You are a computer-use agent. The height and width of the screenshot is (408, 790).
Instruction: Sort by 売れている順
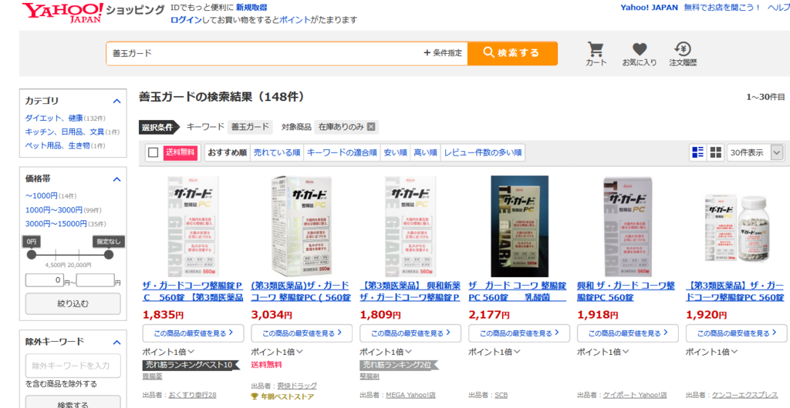(x=277, y=152)
